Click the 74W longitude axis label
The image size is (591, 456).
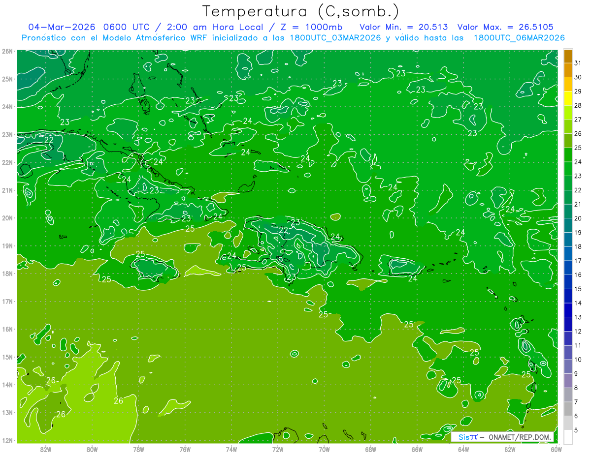231,449
